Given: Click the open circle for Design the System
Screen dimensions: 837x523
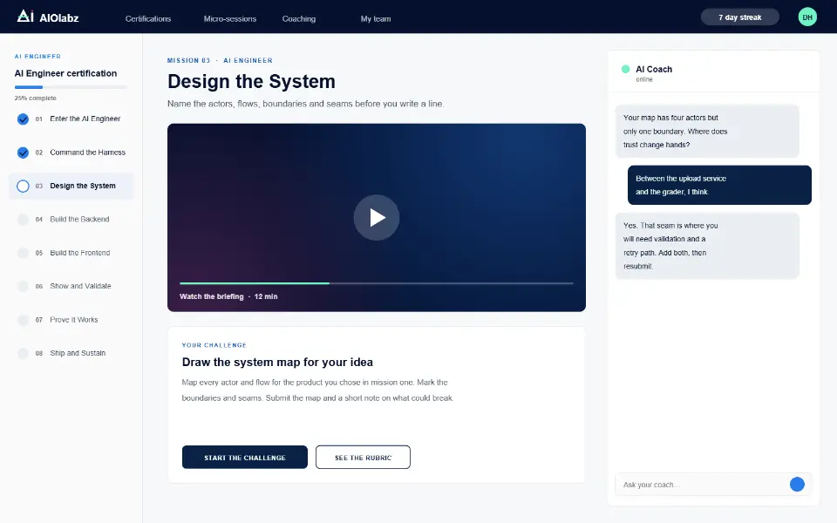Looking at the screenshot, I should coord(23,187).
